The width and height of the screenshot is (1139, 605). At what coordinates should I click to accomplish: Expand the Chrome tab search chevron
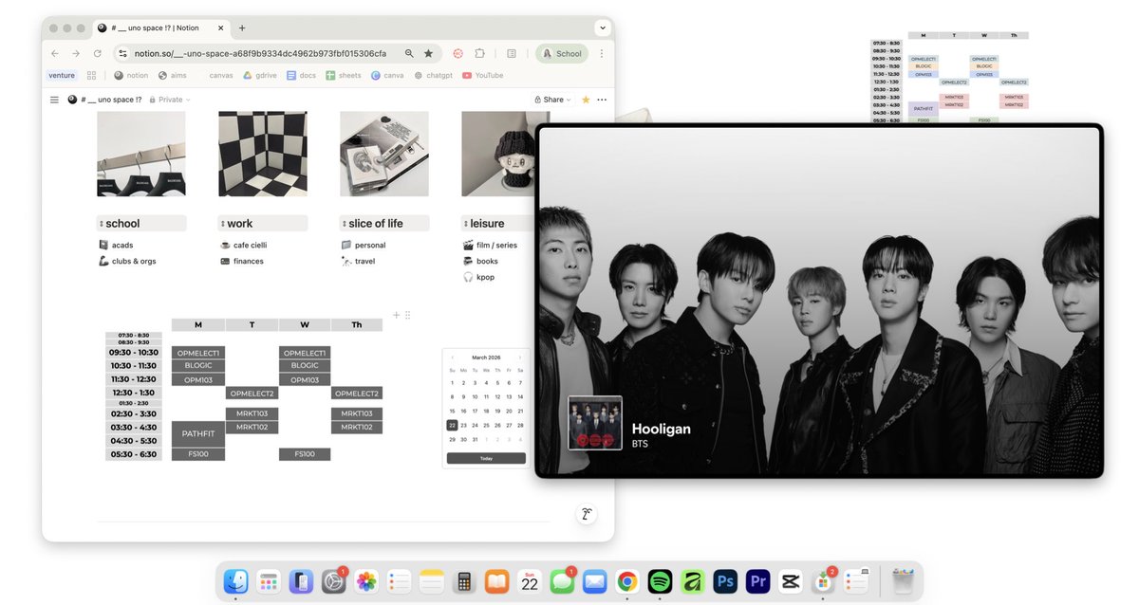[602, 28]
